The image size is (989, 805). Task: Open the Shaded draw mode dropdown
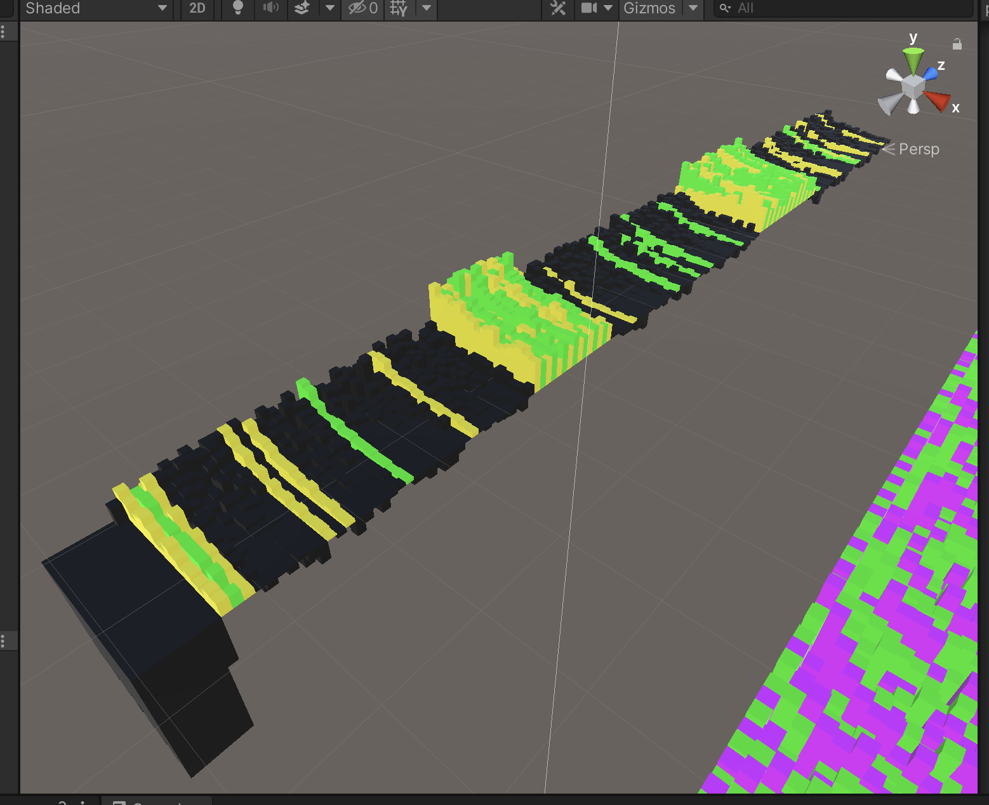95,8
